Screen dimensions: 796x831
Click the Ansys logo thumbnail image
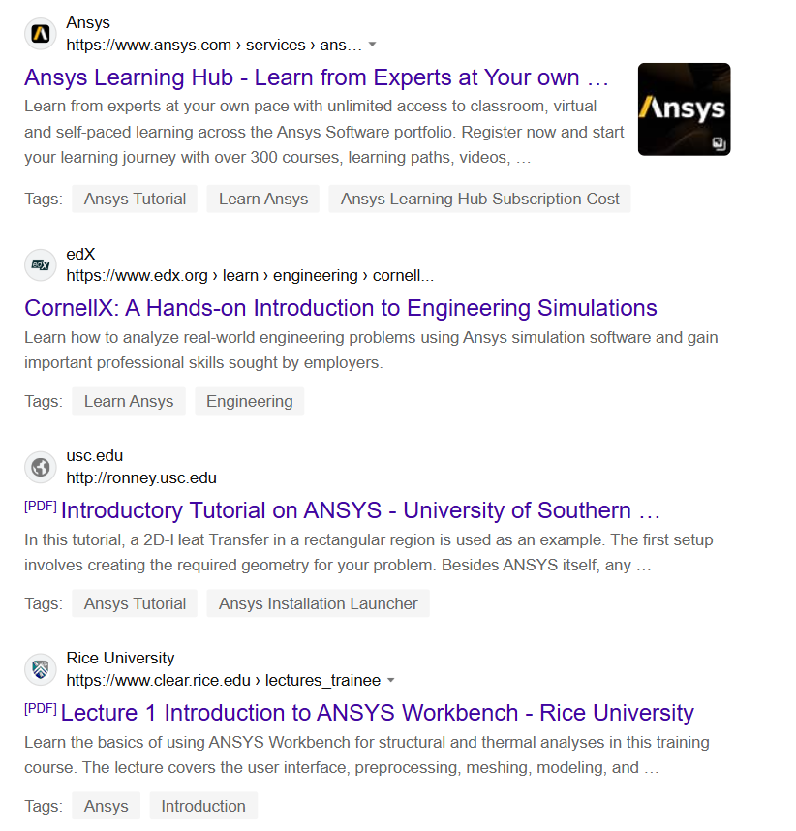683,108
